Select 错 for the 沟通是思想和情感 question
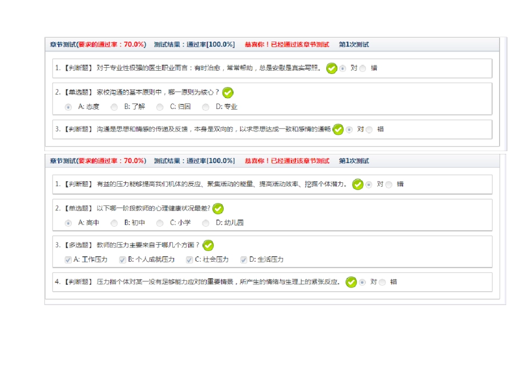The image size is (521, 368). (x=369, y=130)
